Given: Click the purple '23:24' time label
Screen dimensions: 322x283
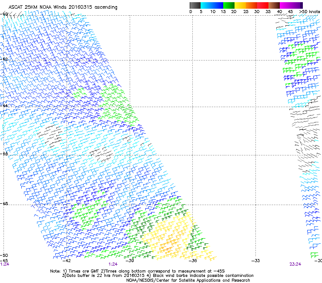Looking at the screenshot, I should click(x=295, y=264).
